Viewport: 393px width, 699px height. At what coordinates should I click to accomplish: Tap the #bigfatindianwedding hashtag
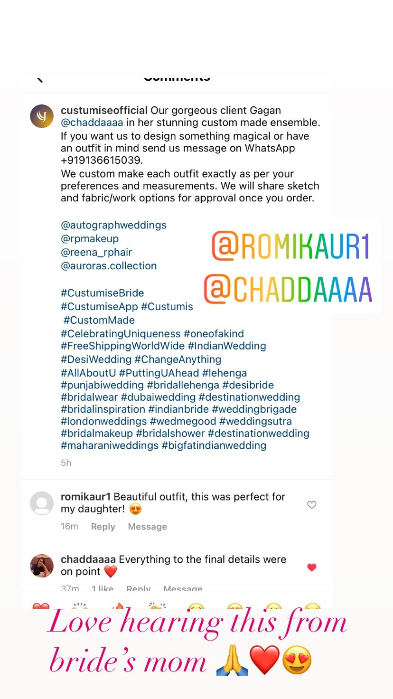click(214, 445)
